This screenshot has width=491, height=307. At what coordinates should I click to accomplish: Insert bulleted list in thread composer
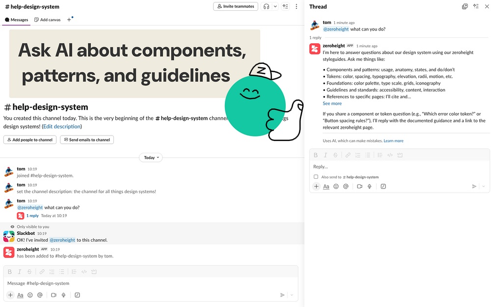point(368,155)
